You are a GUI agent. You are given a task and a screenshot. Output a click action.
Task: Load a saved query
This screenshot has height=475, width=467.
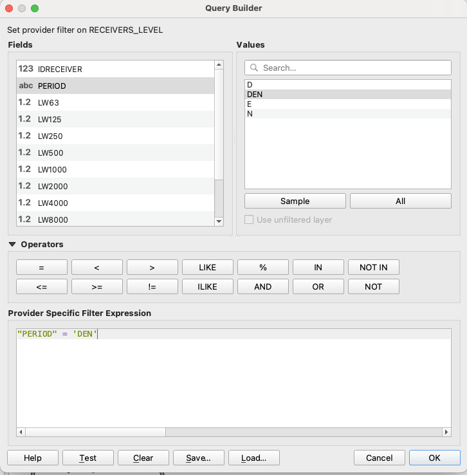pyautogui.click(x=254, y=458)
